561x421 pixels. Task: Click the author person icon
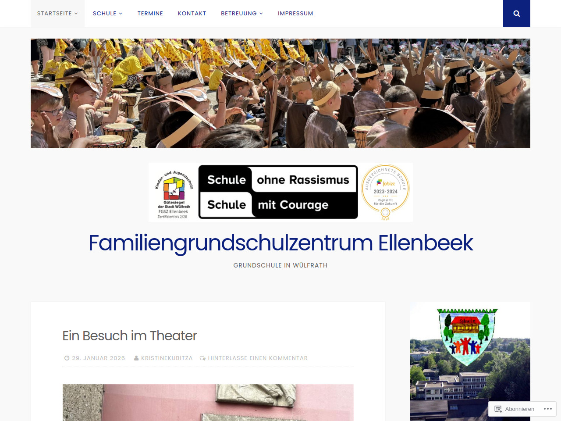(x=136, y=358)
